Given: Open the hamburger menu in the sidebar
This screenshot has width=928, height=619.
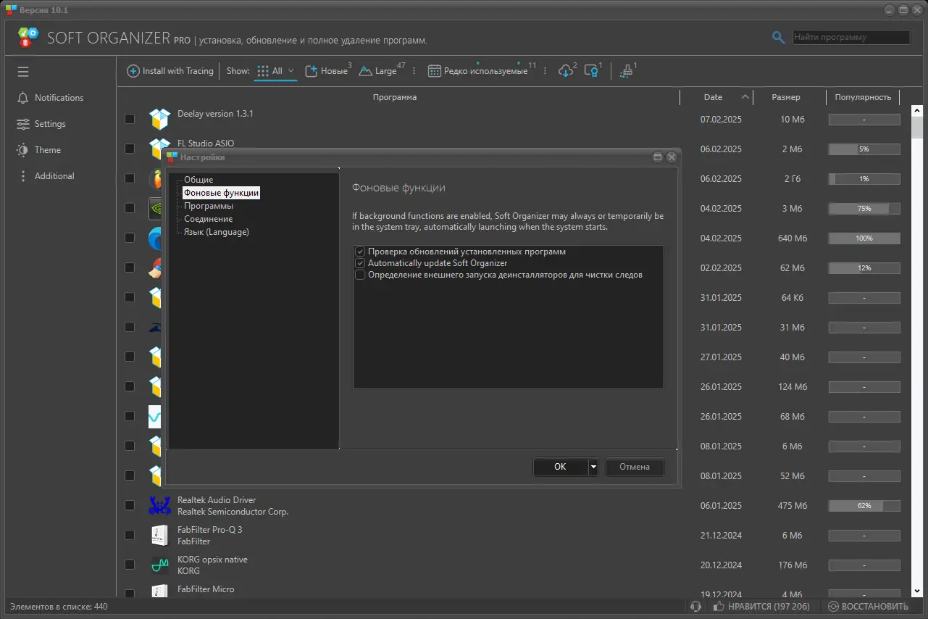Looking at the screenshot, I should pyautogui.click(x=23, y=71).
